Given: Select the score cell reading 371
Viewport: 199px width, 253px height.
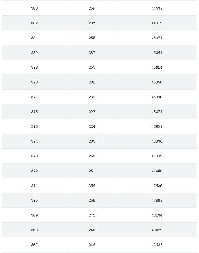Looking at the screenshot, I should (x=35, y=185).
